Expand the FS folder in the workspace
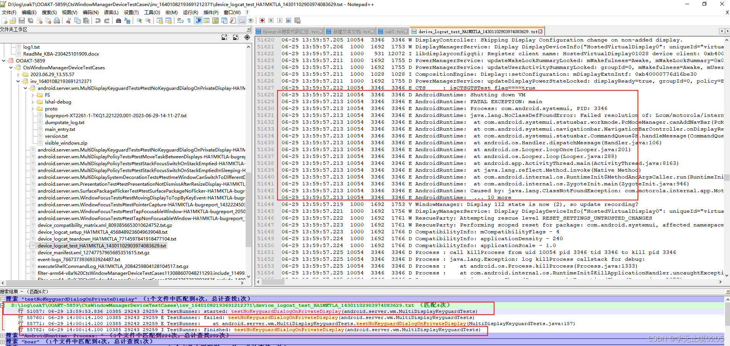 tap(32, 95)
